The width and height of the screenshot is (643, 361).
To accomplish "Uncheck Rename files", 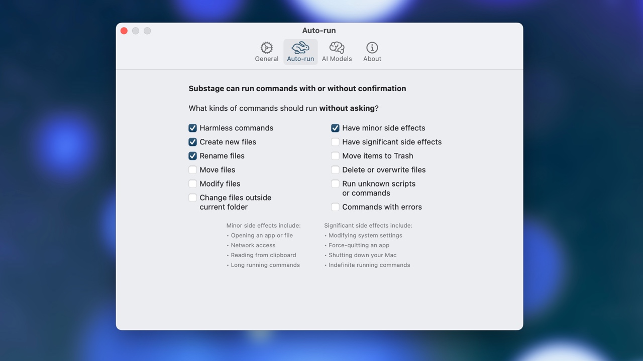I will click(x=192, y=156).
